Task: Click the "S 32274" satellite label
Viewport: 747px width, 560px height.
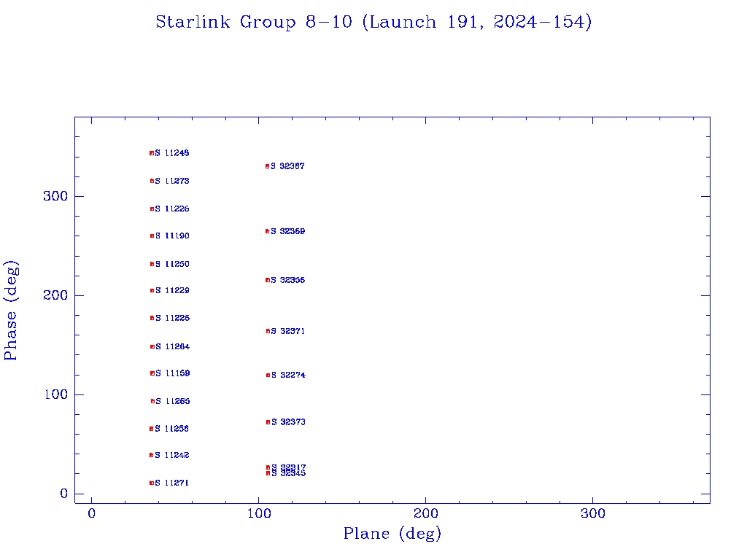Action: click(288, 376)
